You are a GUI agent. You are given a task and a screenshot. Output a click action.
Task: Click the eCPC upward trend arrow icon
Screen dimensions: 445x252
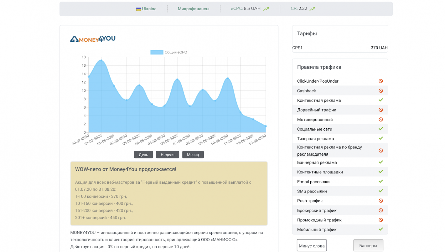pos(266,9)
